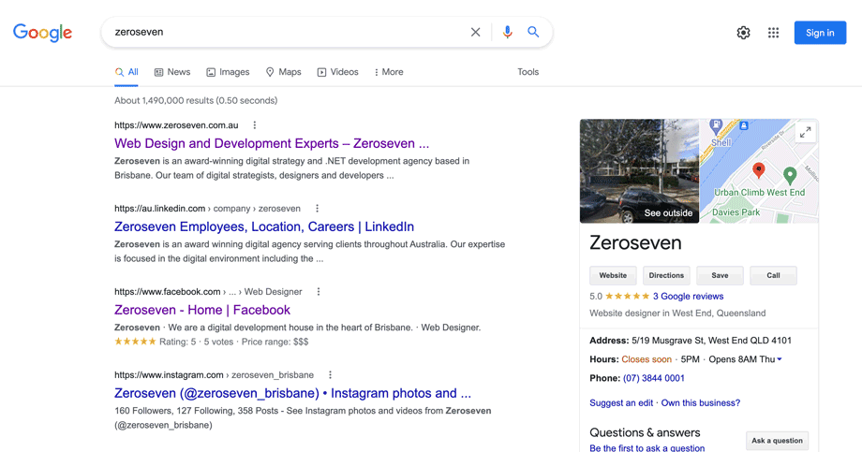The image size is (862, 452).
Task: Clear the search box with X icon
Action: [x=475, y=32]
